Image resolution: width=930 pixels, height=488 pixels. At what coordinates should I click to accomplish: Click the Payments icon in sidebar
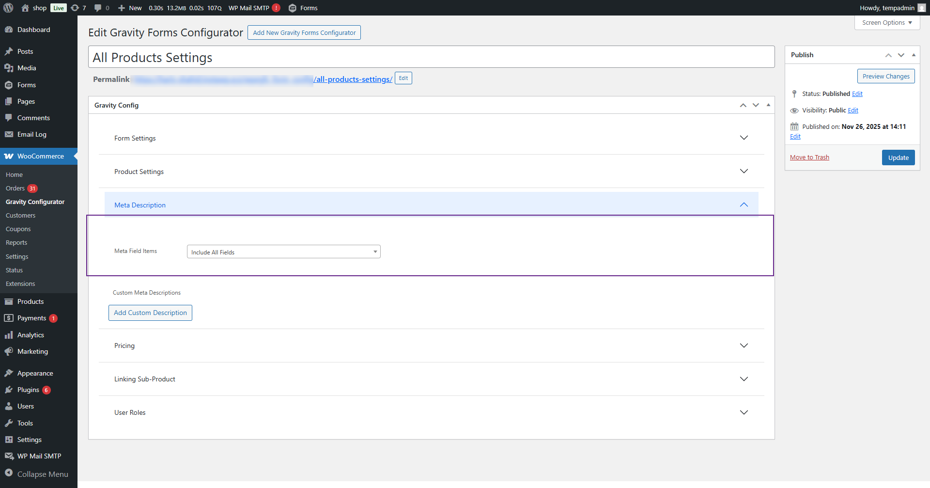[x=9, y=318]
